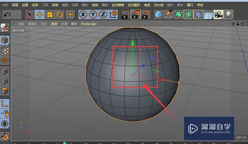Open the 捕捉 menu
248x144 pixels.
click(65, 5)
